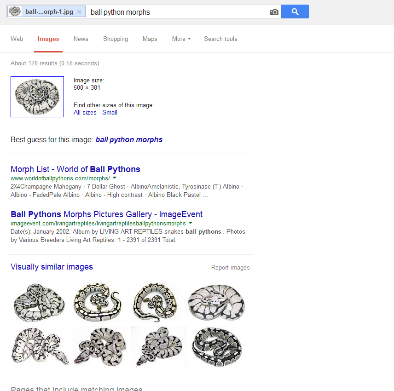Switch to the Web tab
This screenshot has height=391, width=394.
pos(17,39)
